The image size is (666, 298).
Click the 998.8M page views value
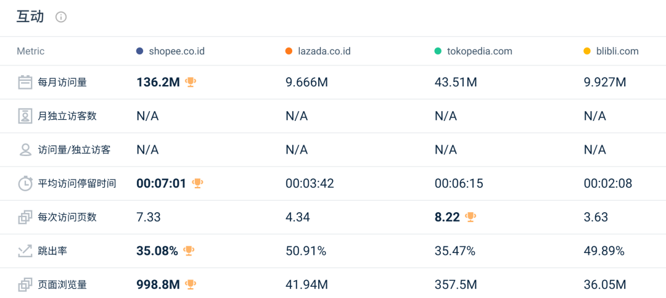[158, 284]
